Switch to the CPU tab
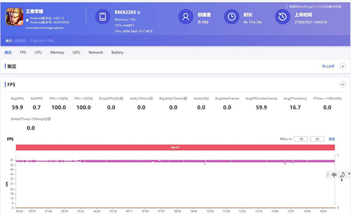 [x=38, y=53]
